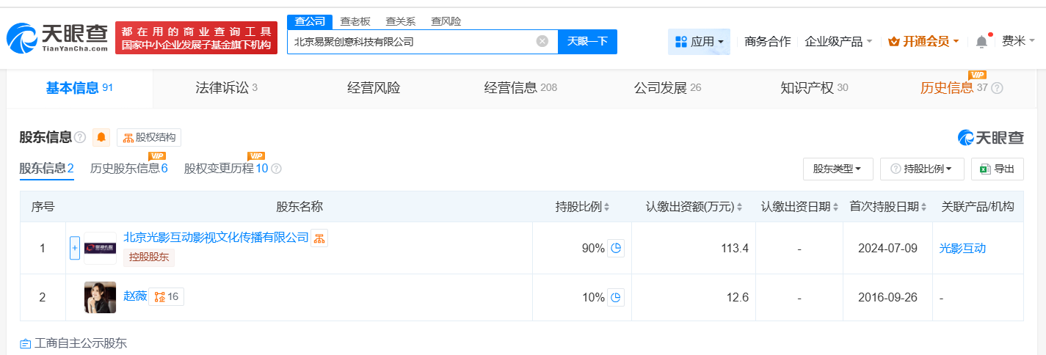Click the orange shareholder alert bell icon
This screenshot has height=355, width=1046.
point(101,137)
